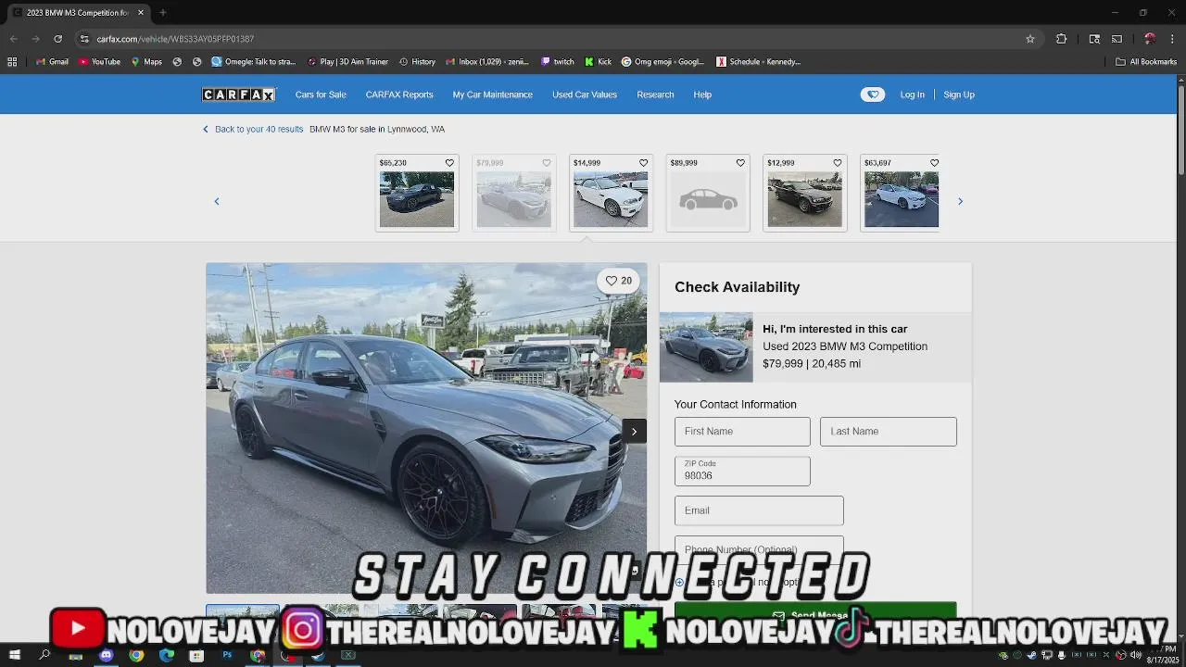Screen dimensions: 1186x667
Task: Open the Windows Start menu
Action: (x=14, y=655)
